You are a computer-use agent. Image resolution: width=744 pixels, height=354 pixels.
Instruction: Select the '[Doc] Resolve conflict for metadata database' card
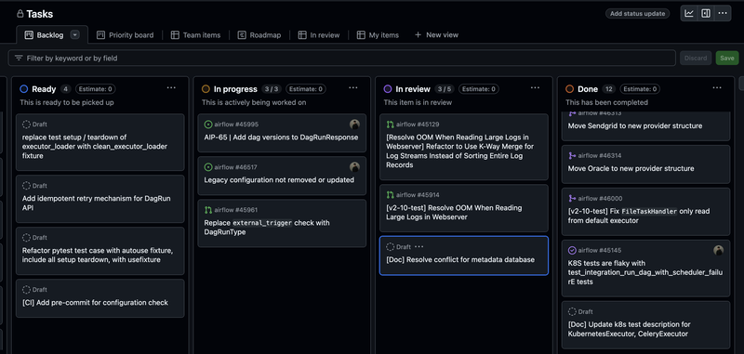(463, 256)
